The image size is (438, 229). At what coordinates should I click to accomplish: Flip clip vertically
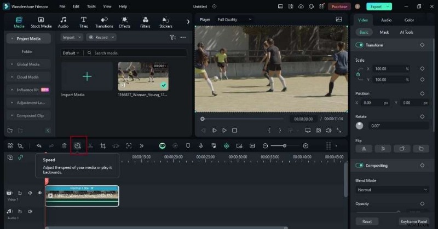pyautogui.click(x=383, y=149)
